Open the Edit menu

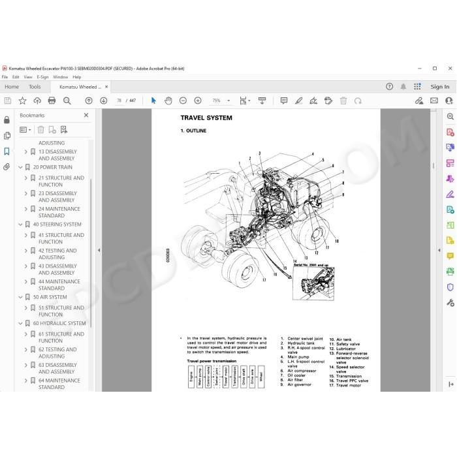coord(16,77)
